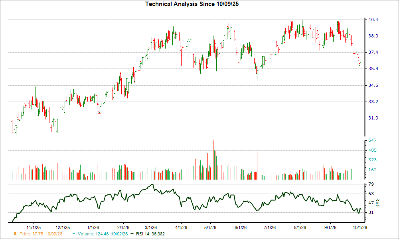Image resolution: width=399 pixels, height=239 pixels.
Task: Click the dark green RSI legend marker
Action: pos(132,234)
